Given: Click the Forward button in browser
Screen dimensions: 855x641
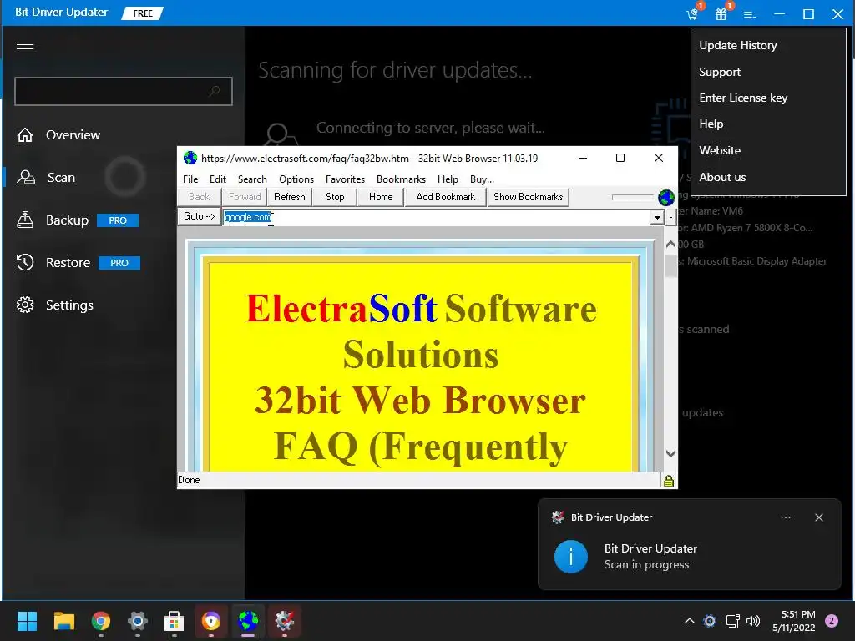Looking at the screenshot, I should tap(245, 197).
